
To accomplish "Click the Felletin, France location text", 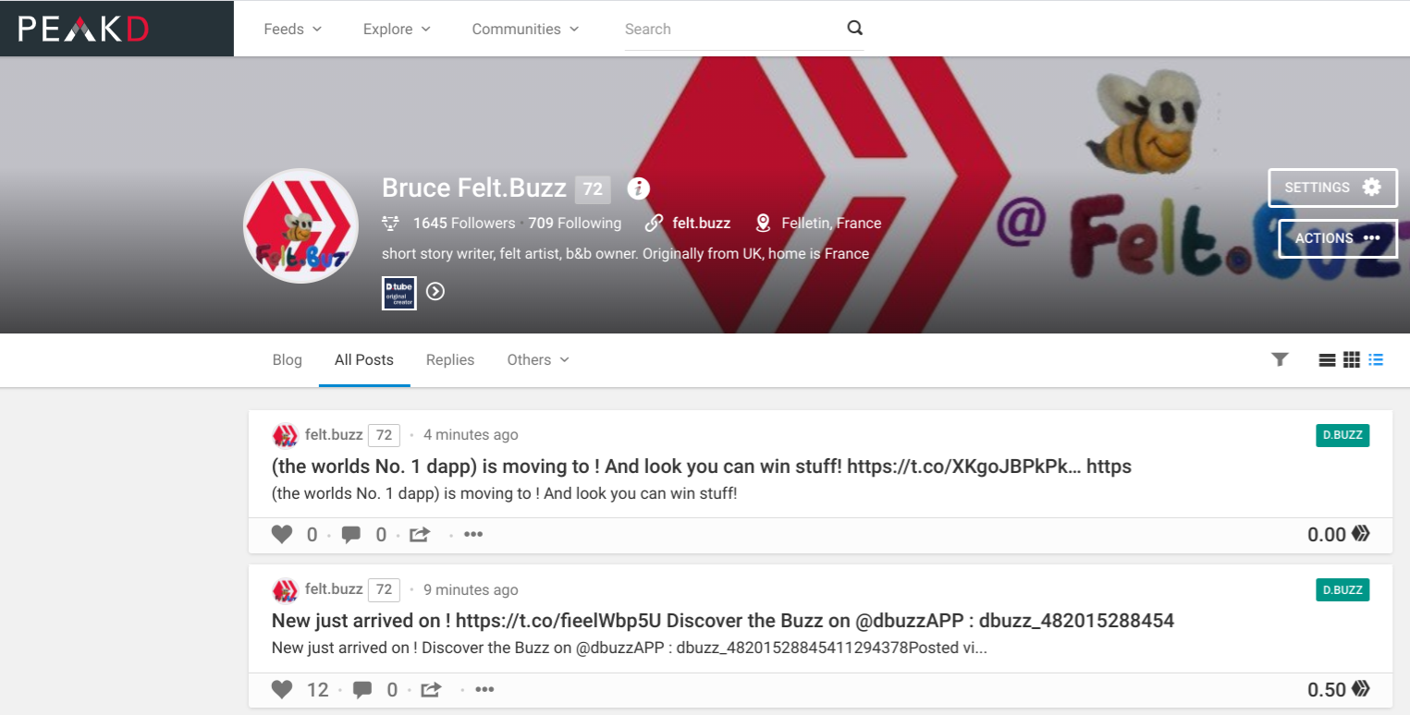I will (831, 223).
